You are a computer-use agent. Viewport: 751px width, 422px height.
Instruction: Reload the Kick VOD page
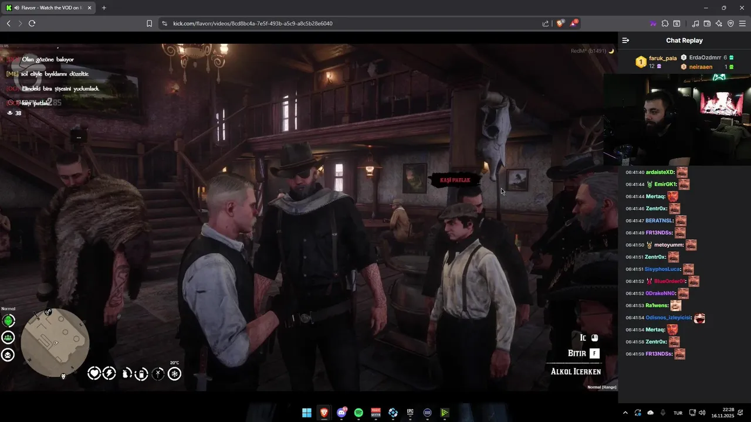(32, 23)
